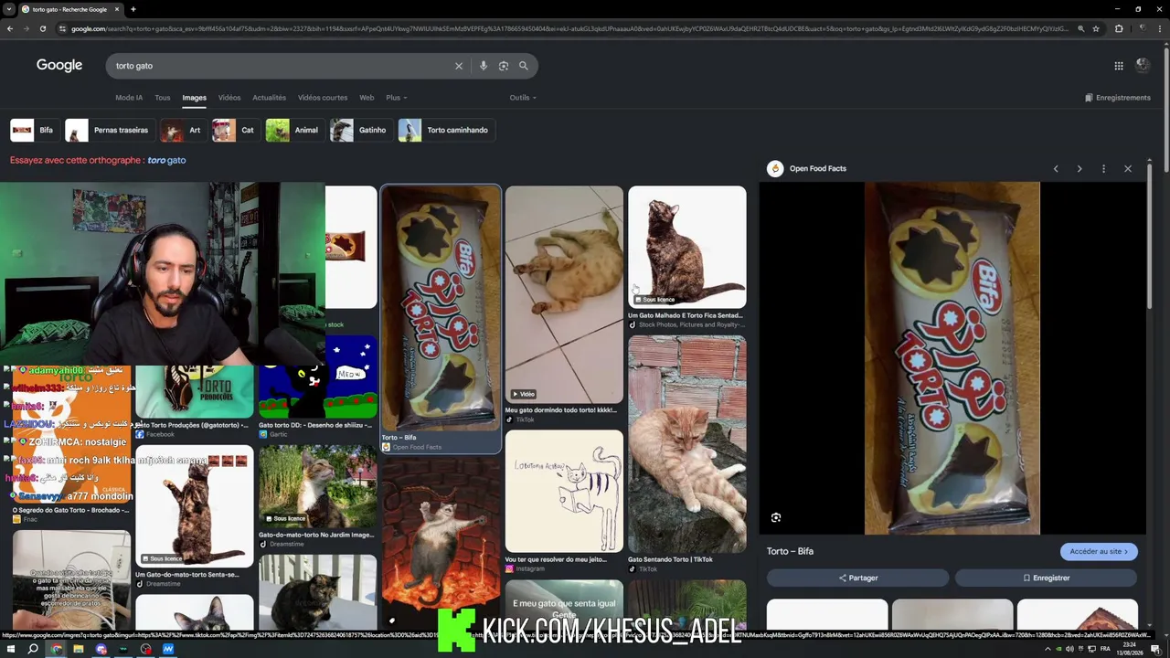Screen dimensions: 1170x658
Task: Switch to the Actualités tab
Action: (x=269, y=98)
